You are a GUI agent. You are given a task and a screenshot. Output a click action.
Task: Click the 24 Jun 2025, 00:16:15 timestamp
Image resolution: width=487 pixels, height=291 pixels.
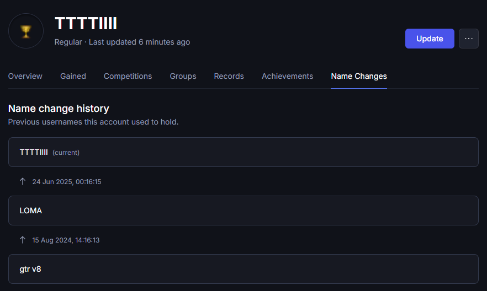67,182
